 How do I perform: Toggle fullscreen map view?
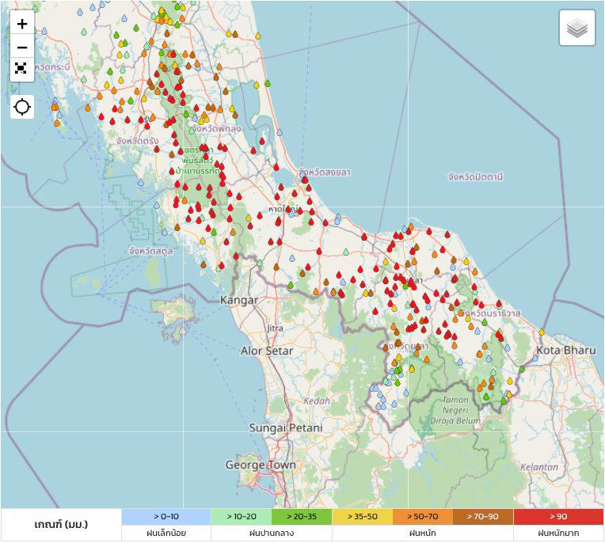pos(22,69)
